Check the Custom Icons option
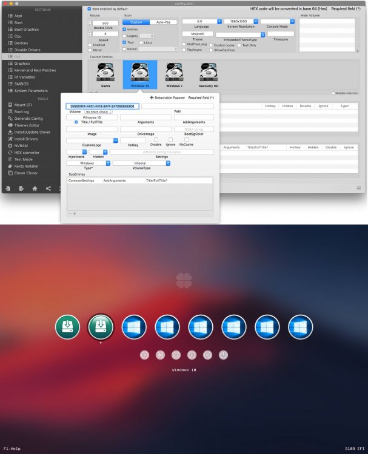The width and height of the screenshot is (368, 454). pos(211,45)
